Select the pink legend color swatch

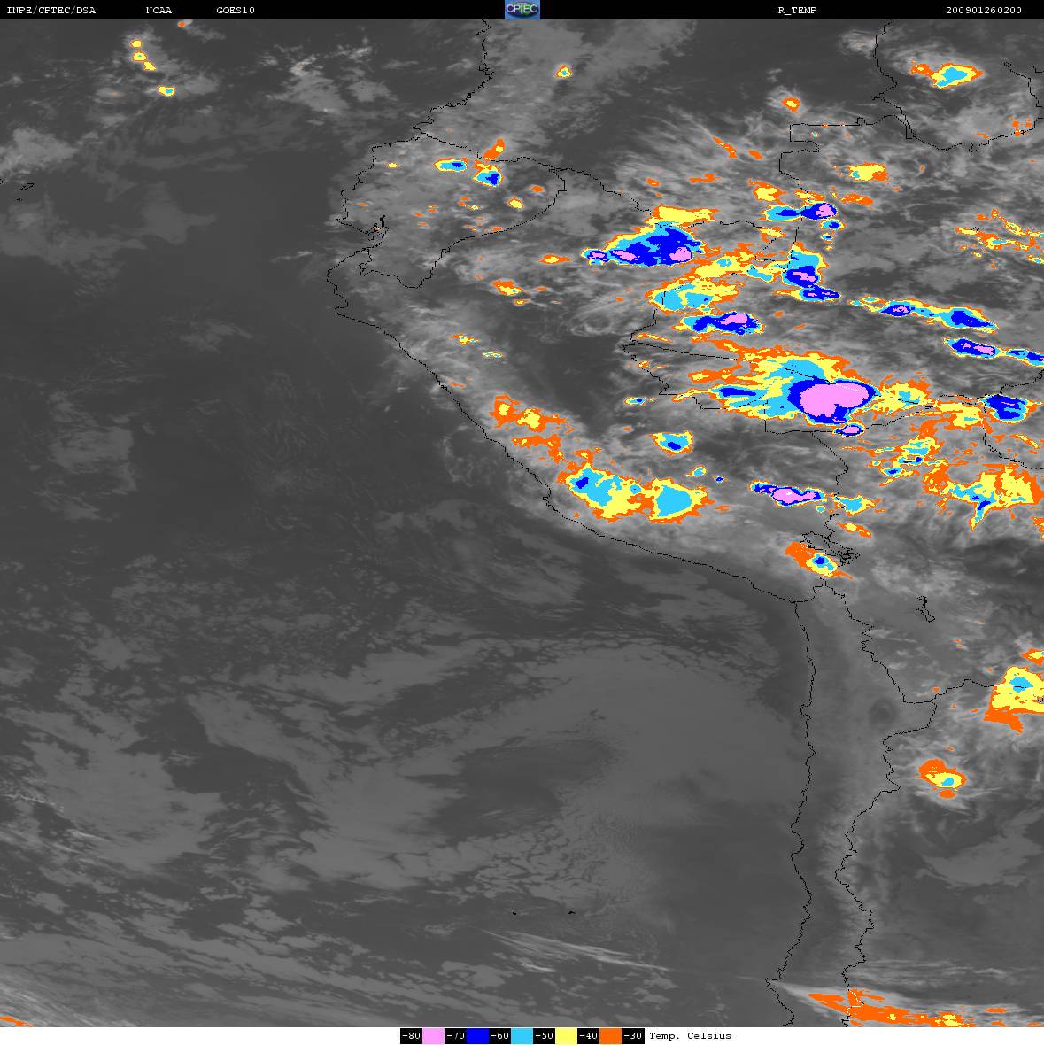click(433, 1035)
